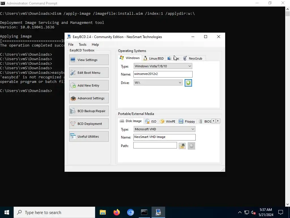Open the taskbar clock and date

pos(266,212)
